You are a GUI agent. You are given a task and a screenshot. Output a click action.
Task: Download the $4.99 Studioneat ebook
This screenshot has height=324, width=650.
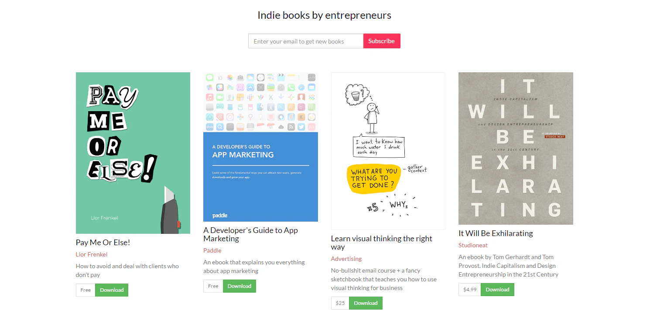pos(497,290)
